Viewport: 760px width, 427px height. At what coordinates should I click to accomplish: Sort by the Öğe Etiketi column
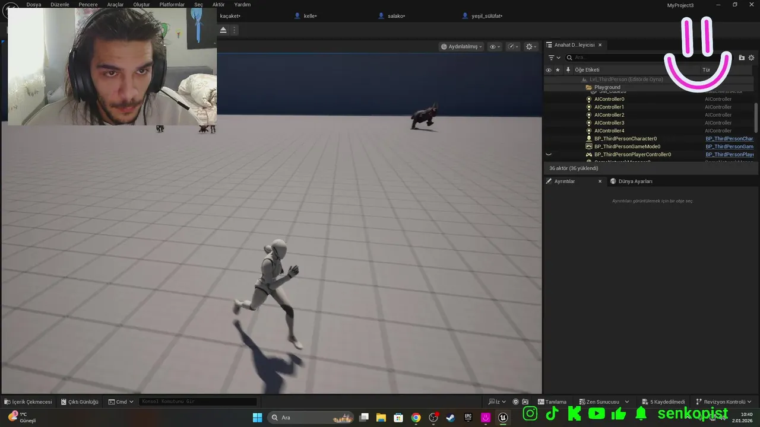pos(587,70)
